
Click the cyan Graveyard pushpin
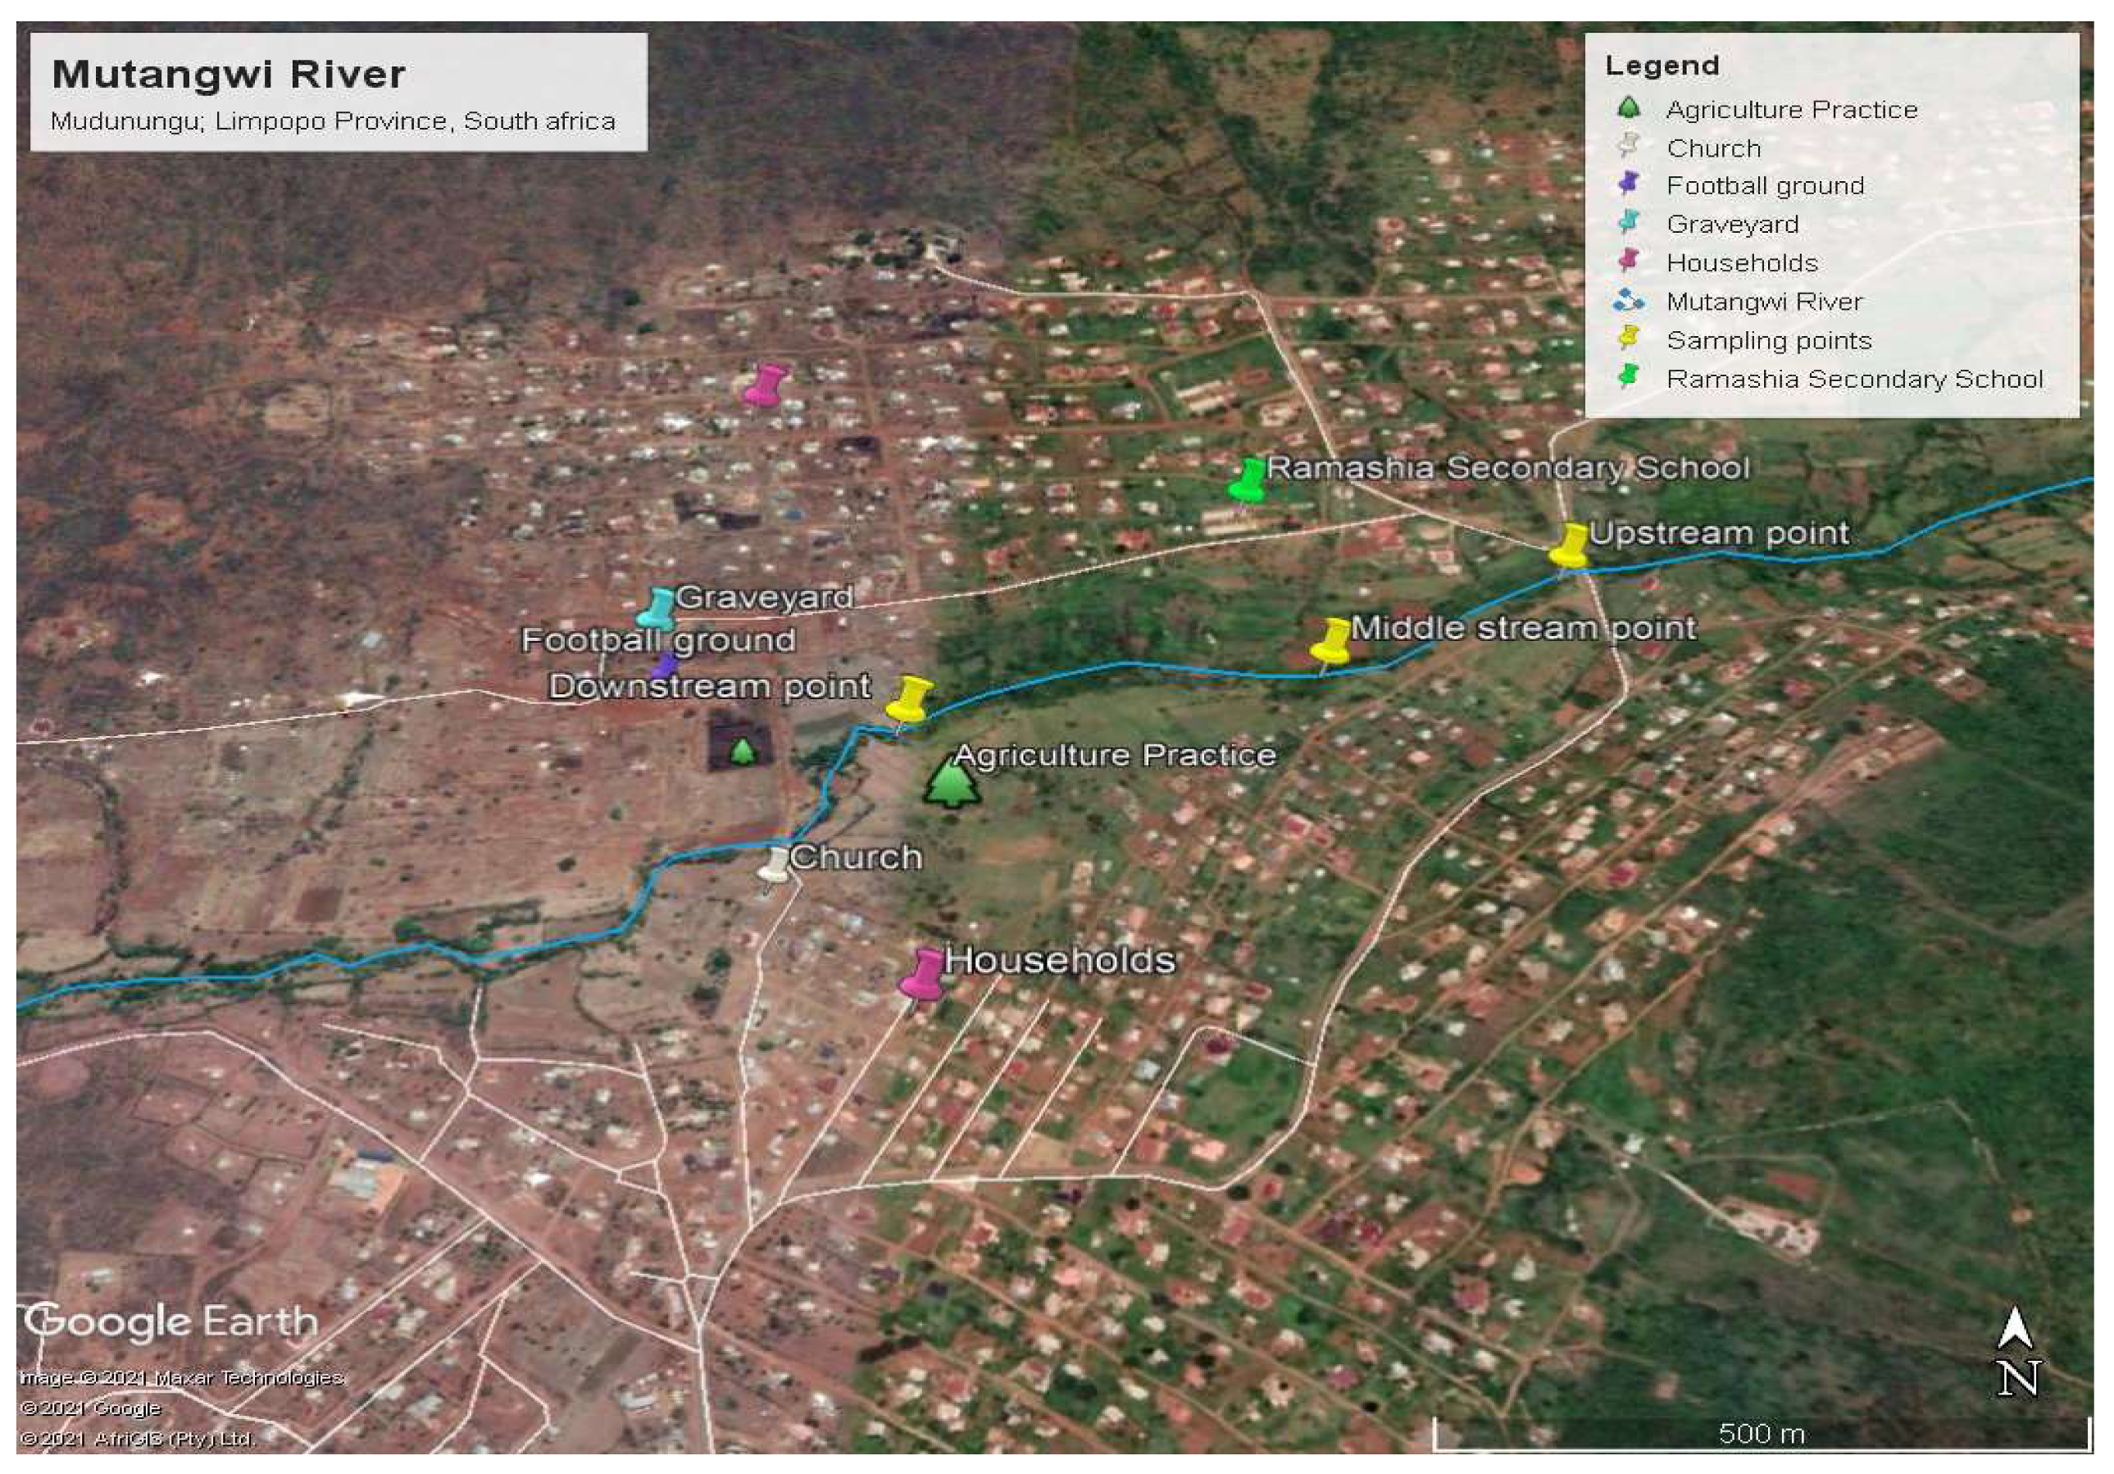658,607
